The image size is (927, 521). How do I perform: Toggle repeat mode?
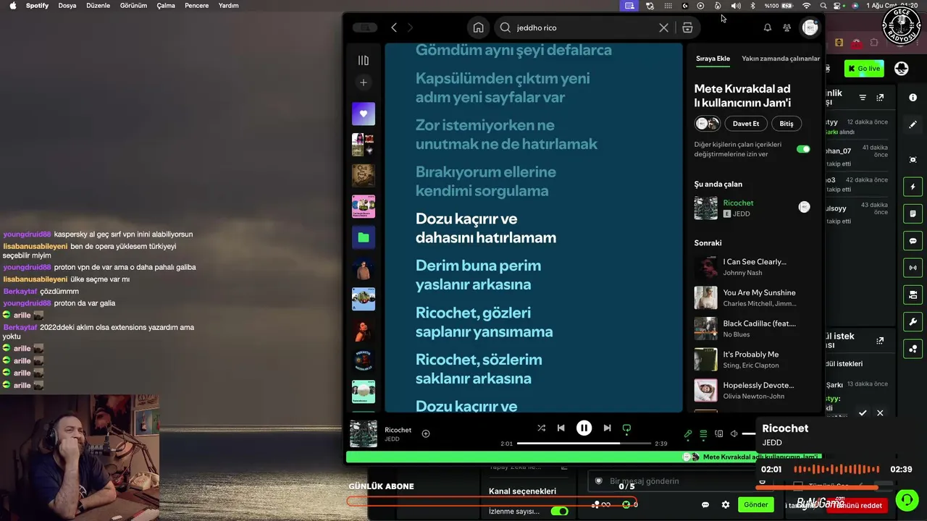(x=626, y=428)
